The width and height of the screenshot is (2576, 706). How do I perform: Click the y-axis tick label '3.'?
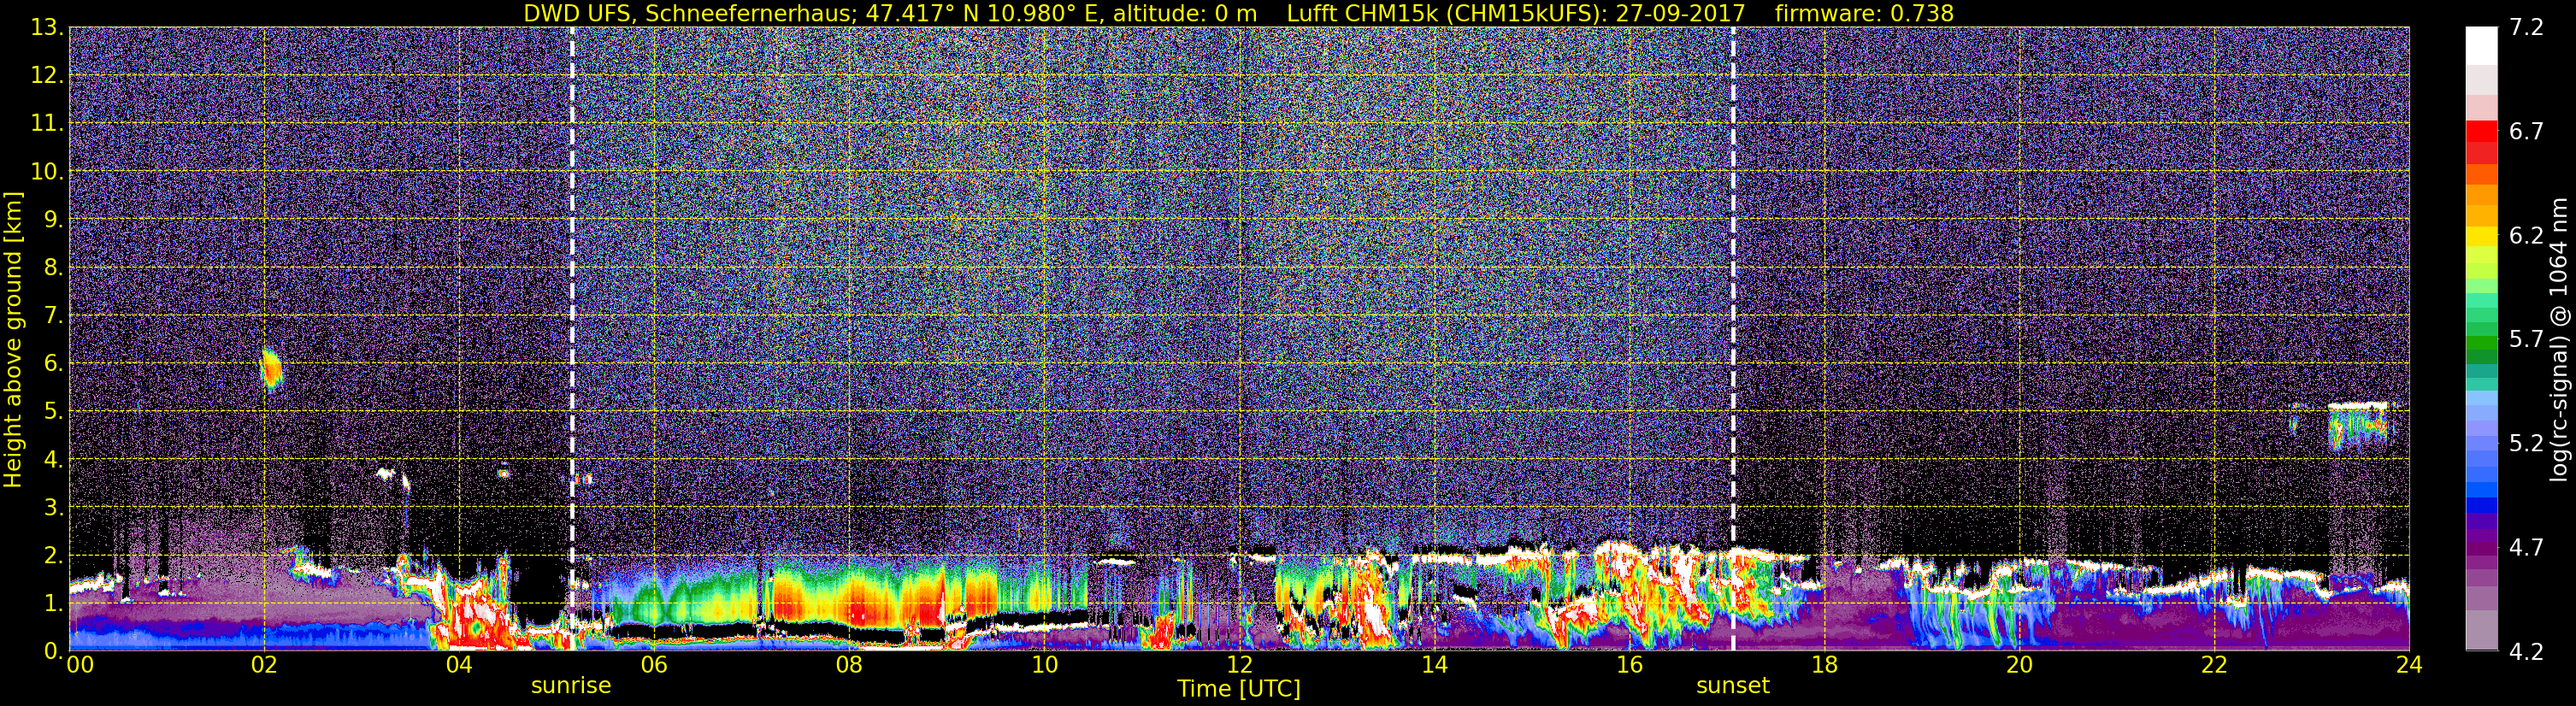point(53,508)
